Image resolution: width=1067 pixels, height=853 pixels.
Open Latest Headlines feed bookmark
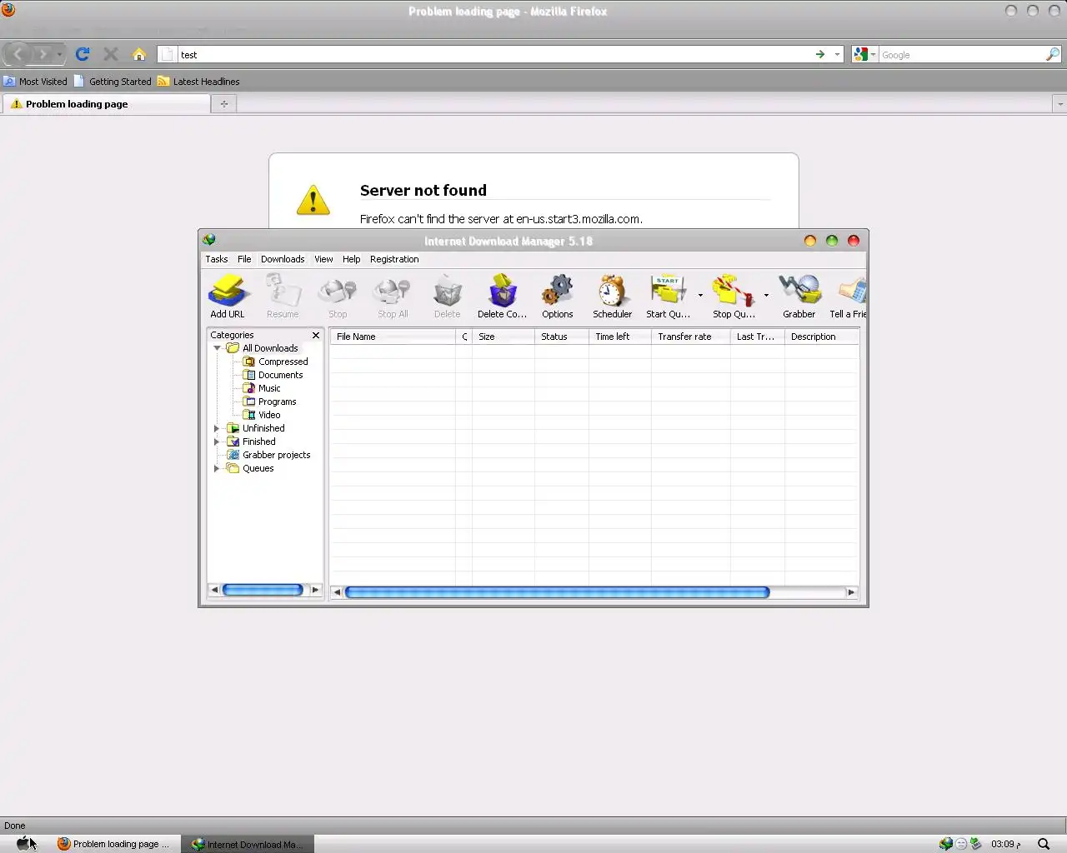pyautogui.click(x=198, y=82)
